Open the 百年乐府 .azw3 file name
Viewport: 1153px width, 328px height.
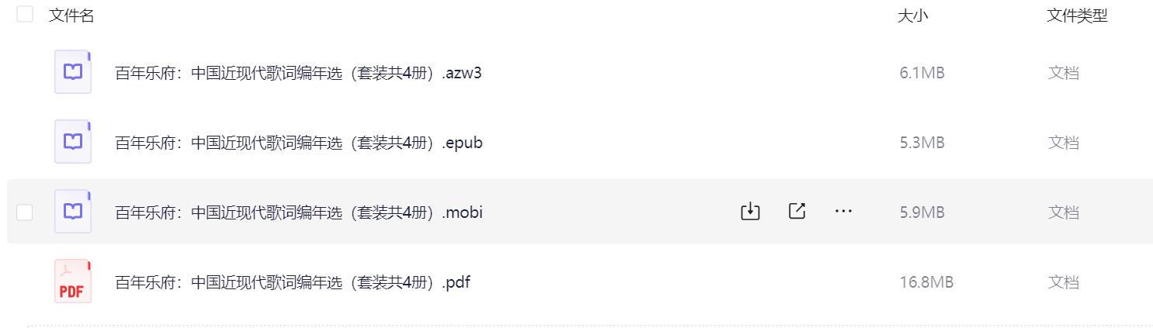point(298,73)
